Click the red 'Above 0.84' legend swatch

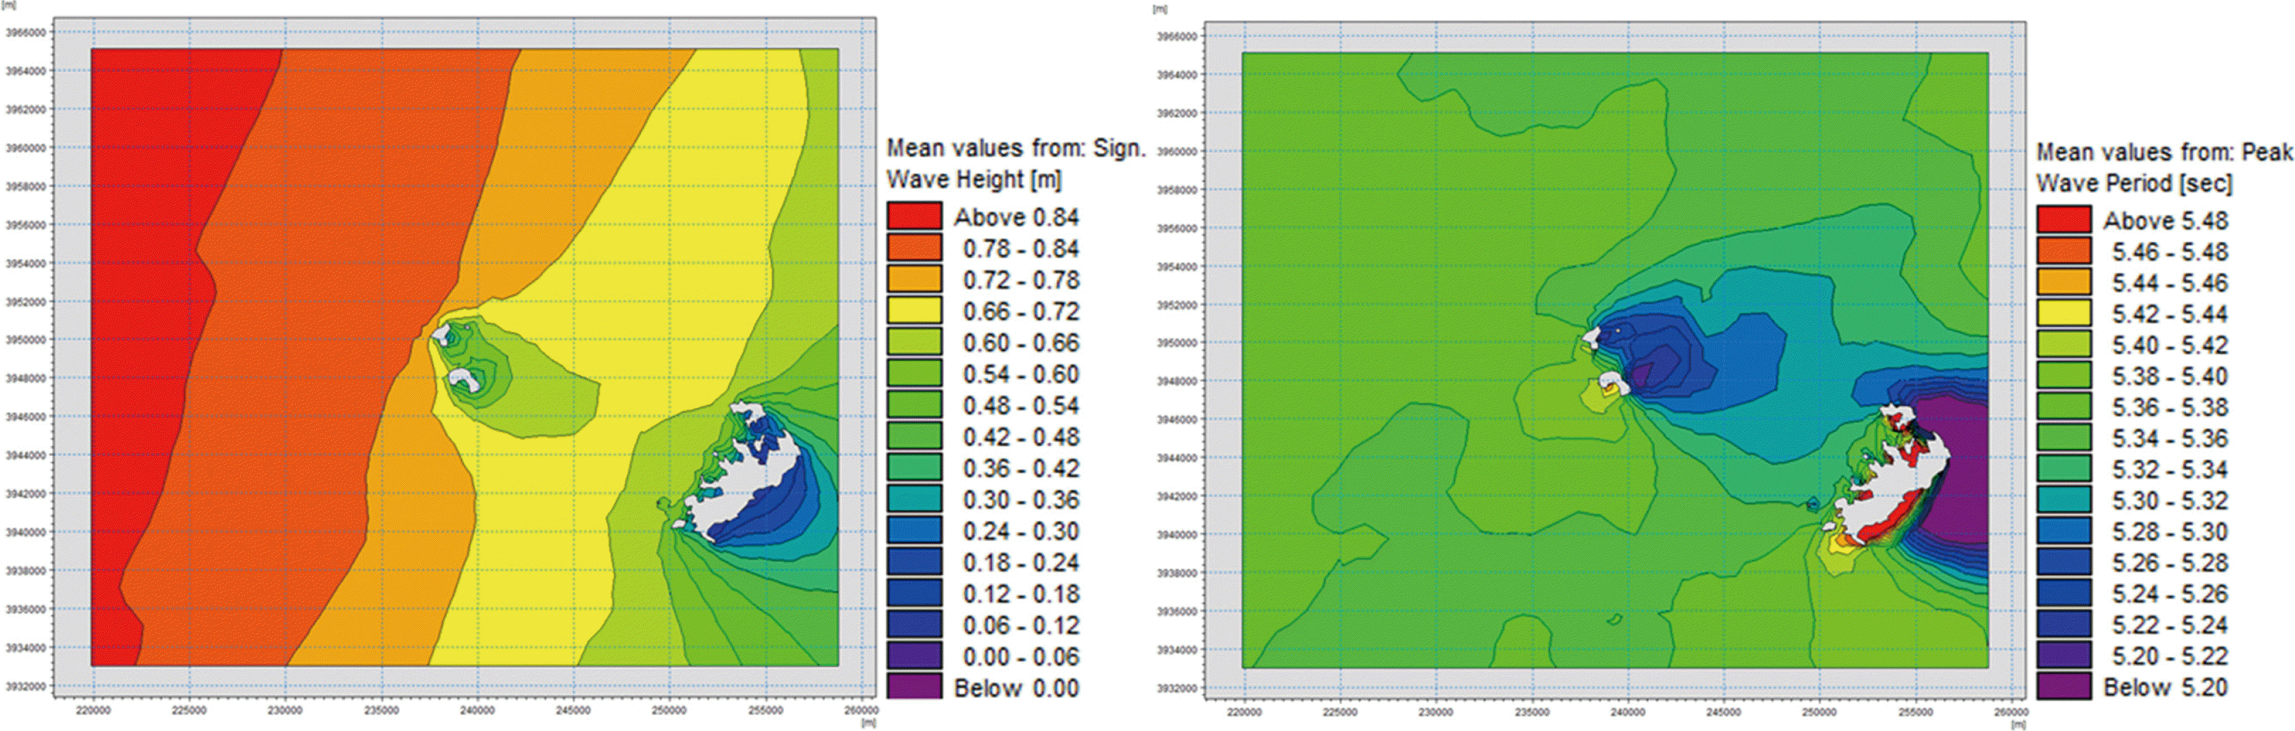point(914,216)
